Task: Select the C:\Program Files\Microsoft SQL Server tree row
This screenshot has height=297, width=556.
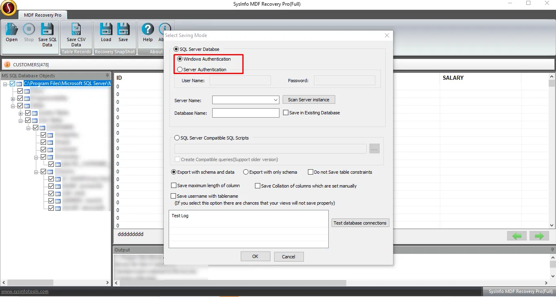Action: pos(67,84)
